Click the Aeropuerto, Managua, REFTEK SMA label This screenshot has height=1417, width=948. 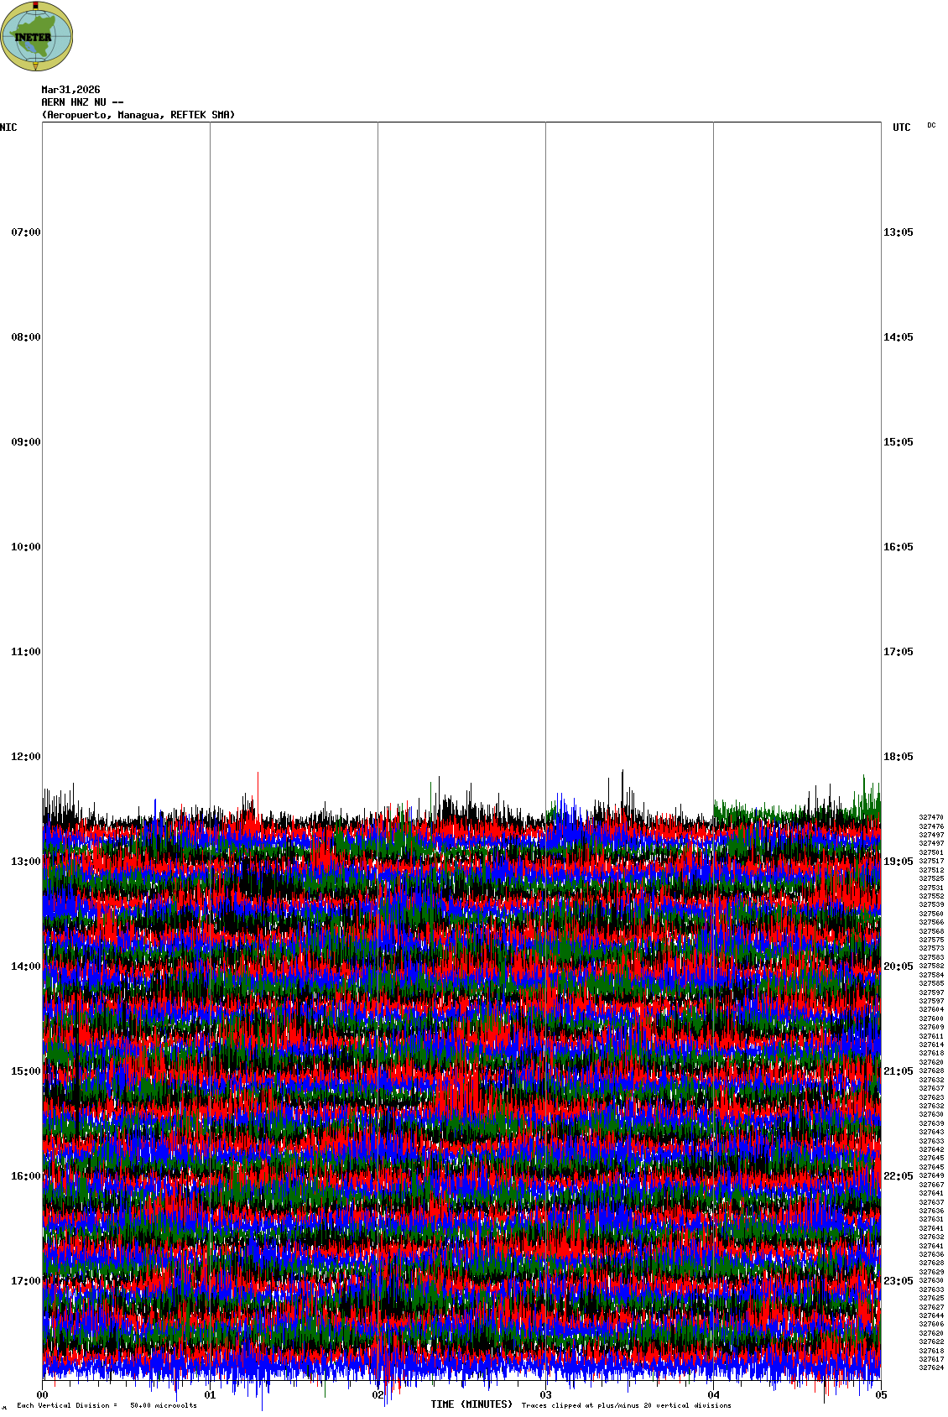point(138,115)
